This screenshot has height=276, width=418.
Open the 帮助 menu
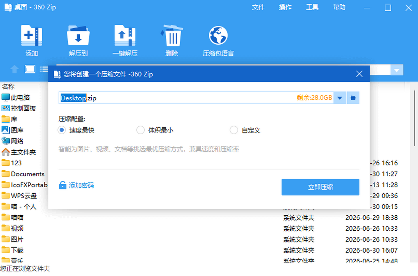[339, 7]
